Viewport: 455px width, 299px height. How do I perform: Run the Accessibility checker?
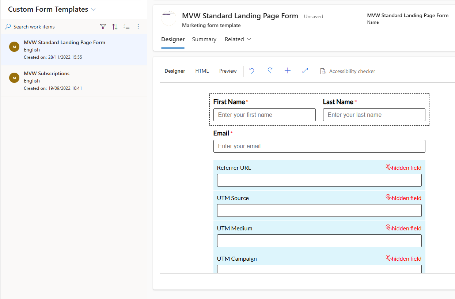[x=348, y=71]
